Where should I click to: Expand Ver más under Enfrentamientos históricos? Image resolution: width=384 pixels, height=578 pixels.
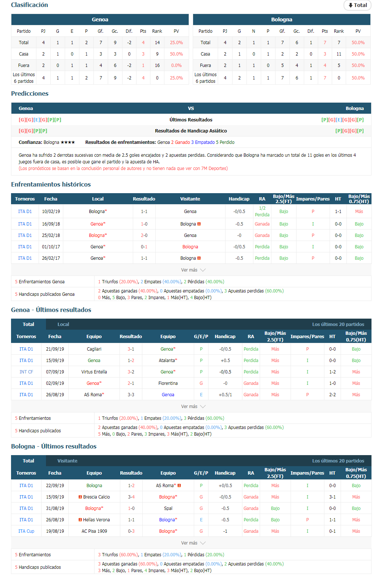point(193,270)
